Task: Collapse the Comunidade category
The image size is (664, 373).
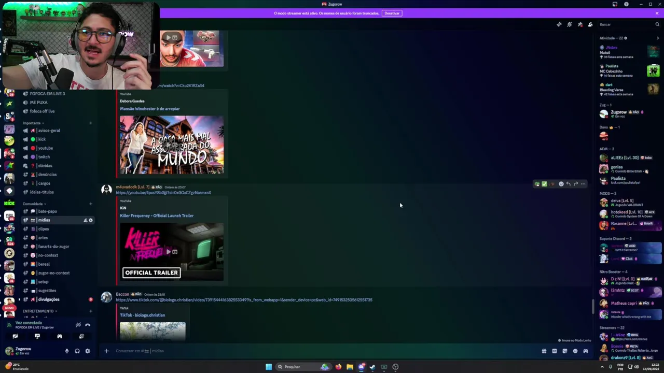Action: (x=34, y=204)
